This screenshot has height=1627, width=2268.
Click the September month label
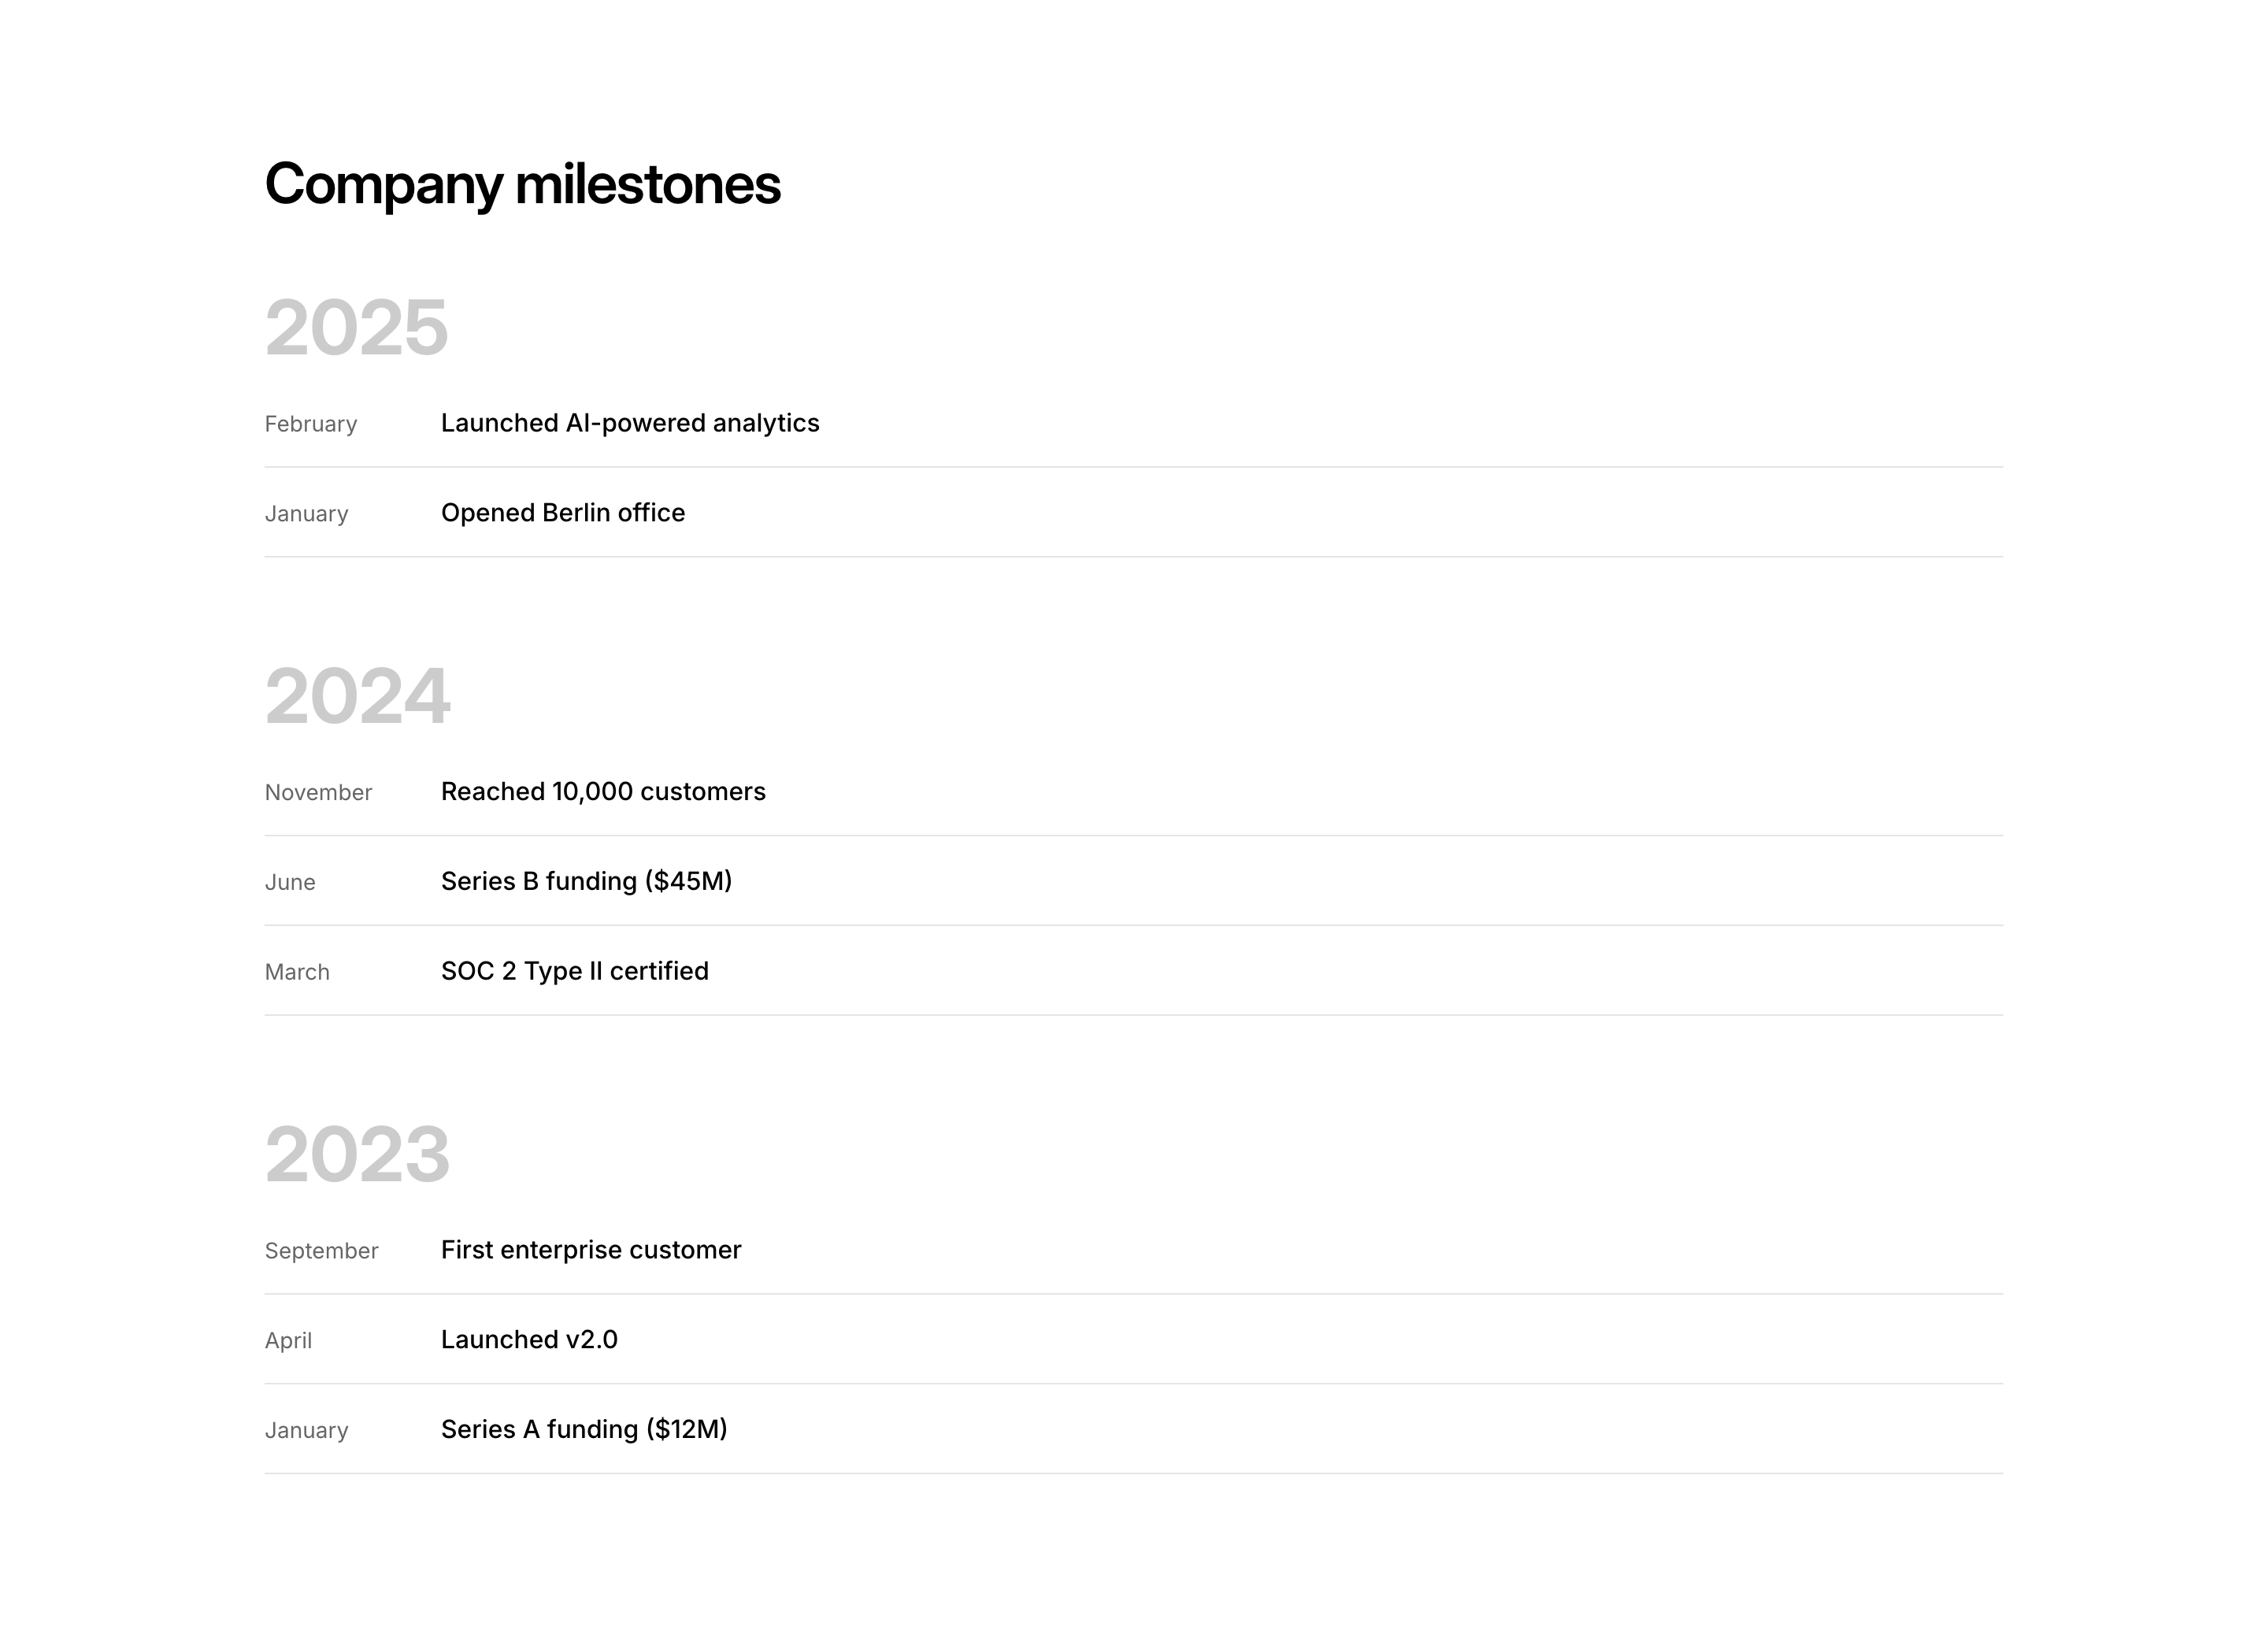click(x=321, y=1251)
